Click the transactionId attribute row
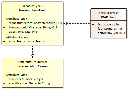The width and height of the screenshot is (130, 98). click(31, 27)
